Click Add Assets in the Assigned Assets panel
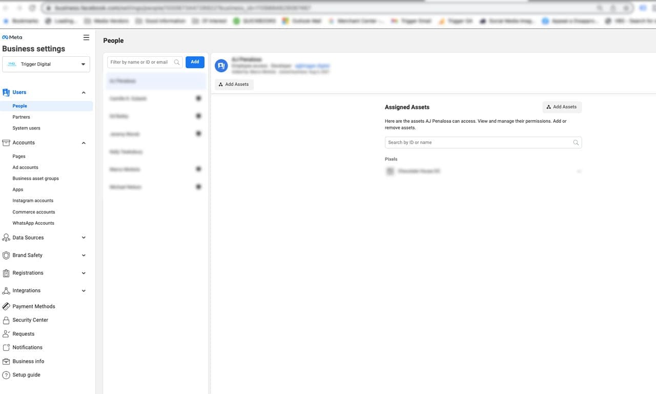Image resolution: width=656 pixels, height=394 pixels. (x=562, y=107)
